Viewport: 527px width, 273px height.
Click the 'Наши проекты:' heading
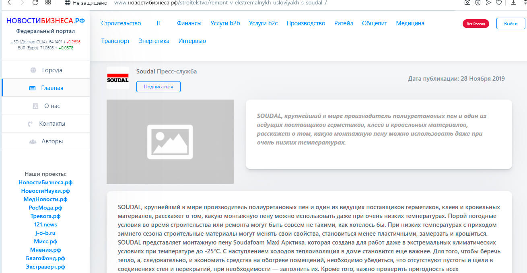pyautogui.click(x=45, y=174)
